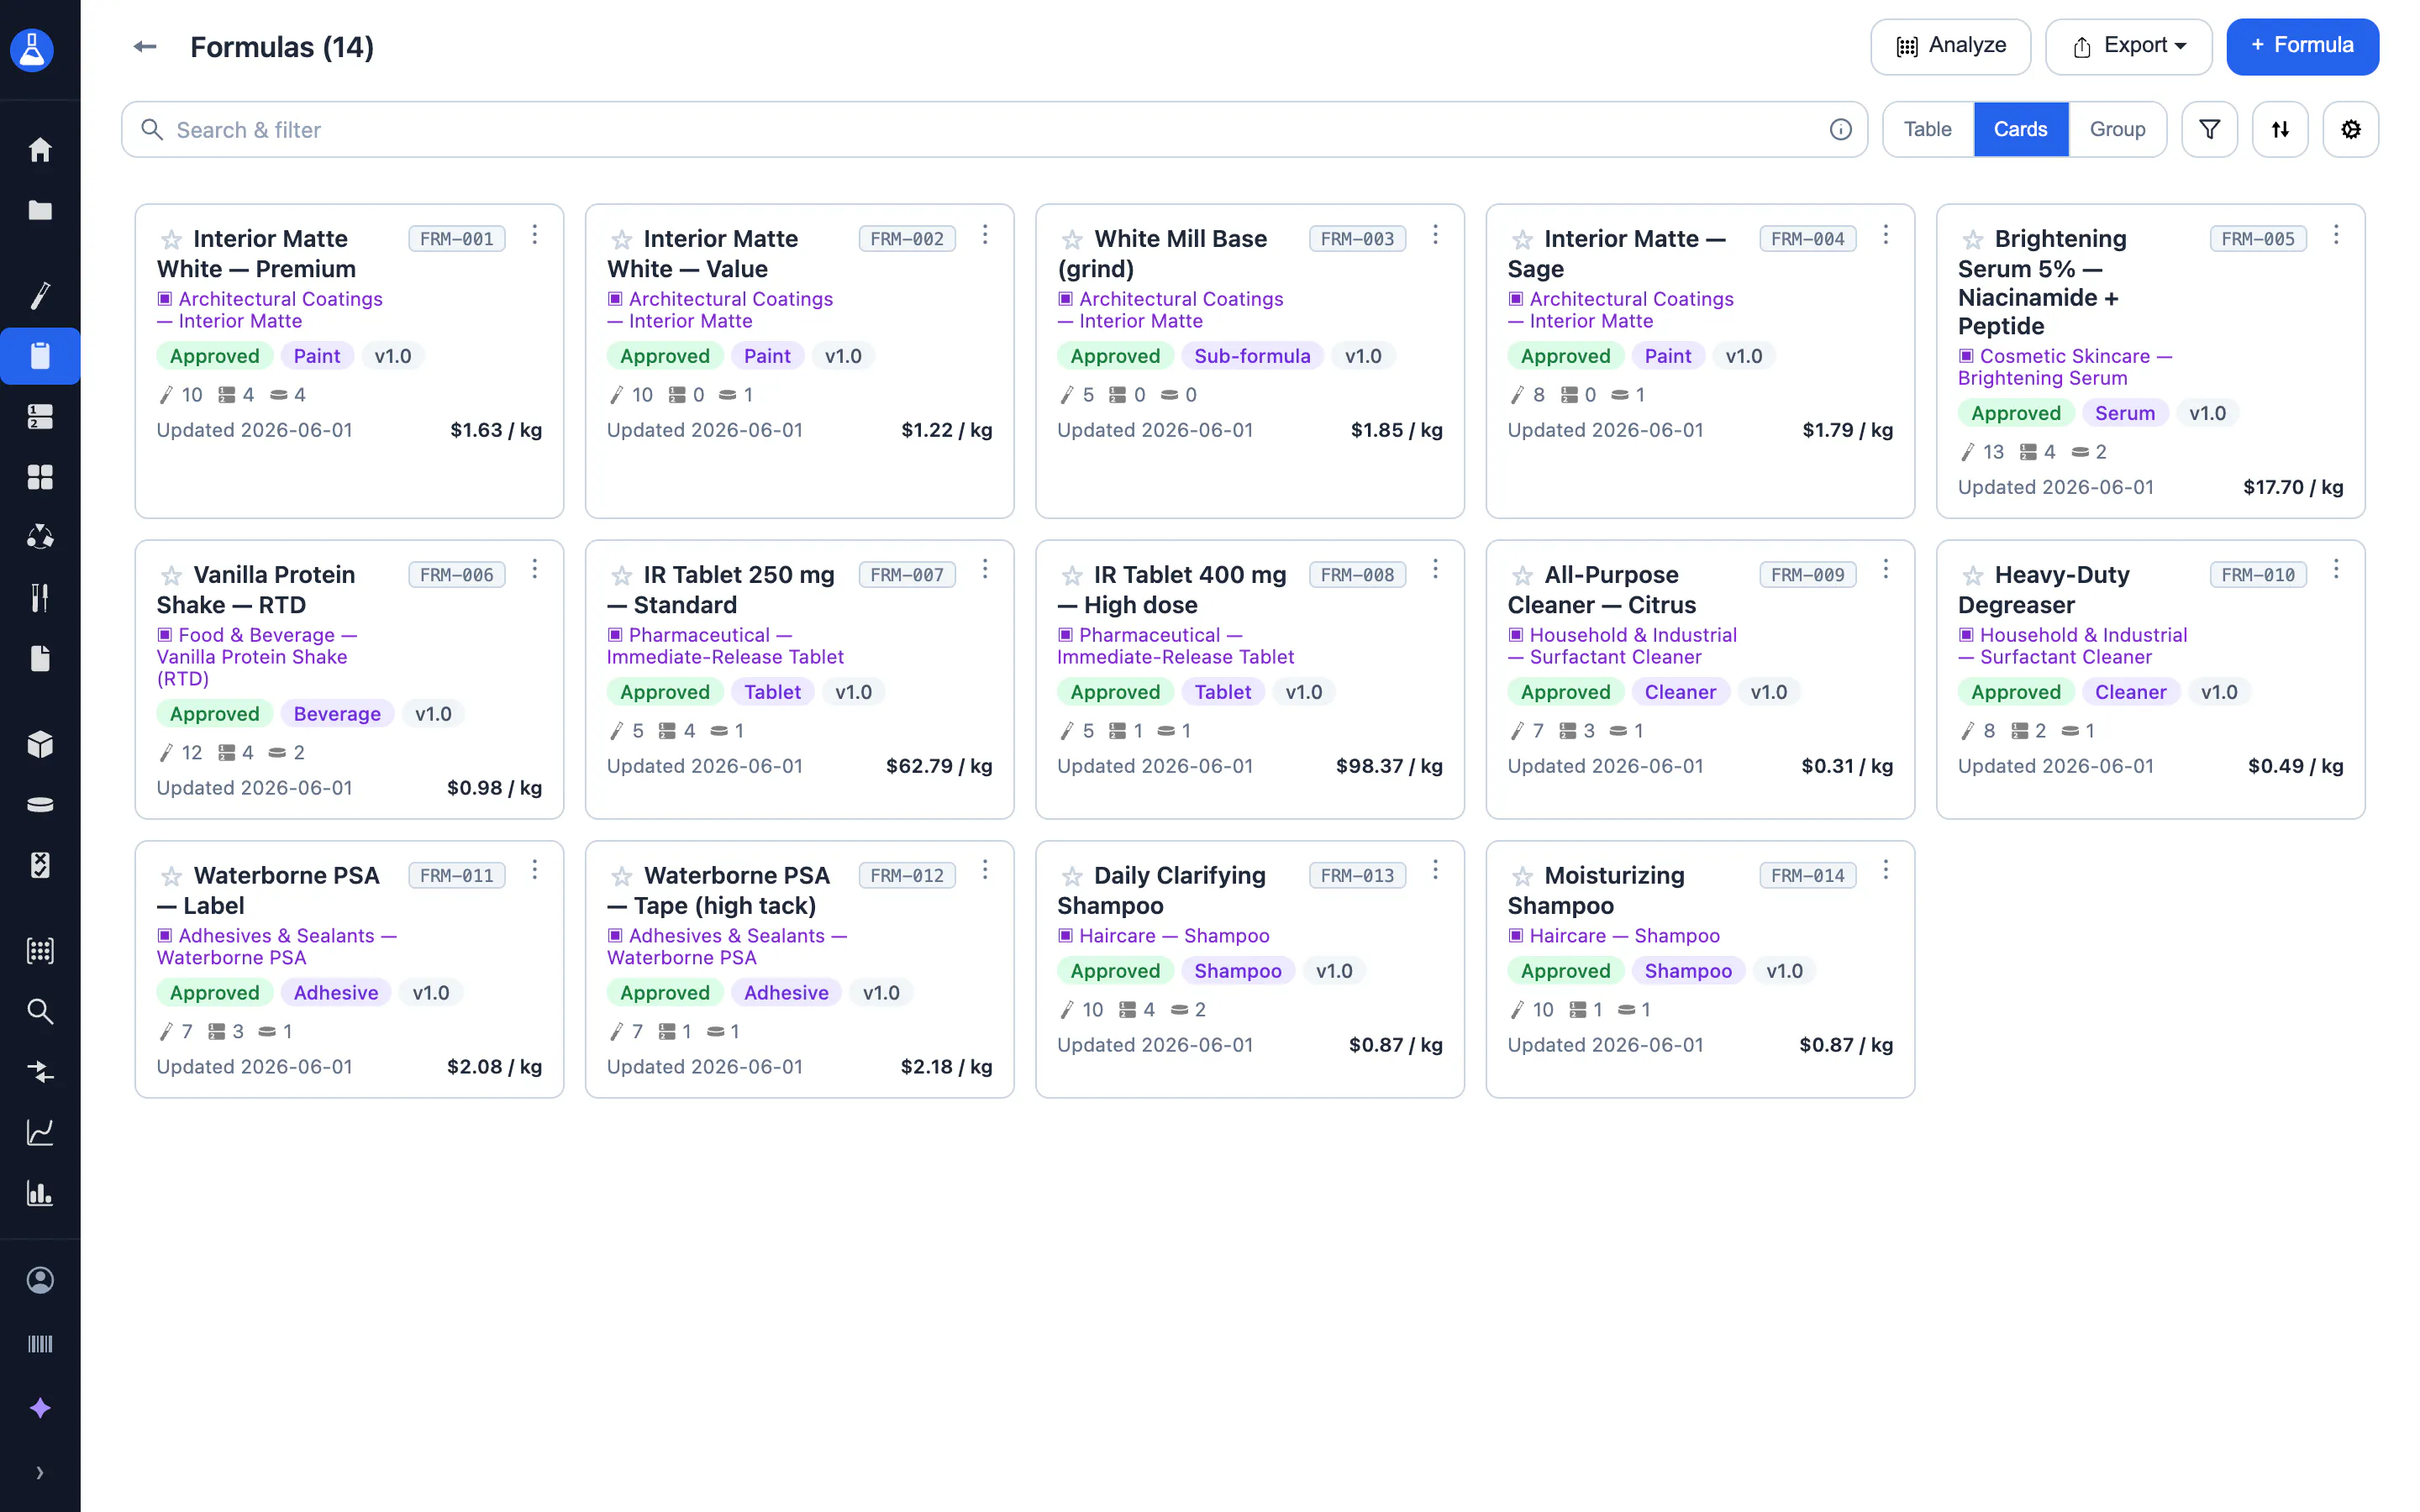
Task: Open the barcode icon in sidebar
Action: click(x=40, y=1344)
